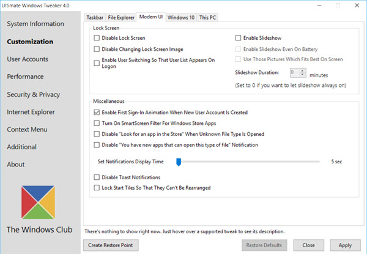This screenshot has height=254, width=367.
Task: Minimize the Ultimate Windows Tweaker window
Action: 319,6
